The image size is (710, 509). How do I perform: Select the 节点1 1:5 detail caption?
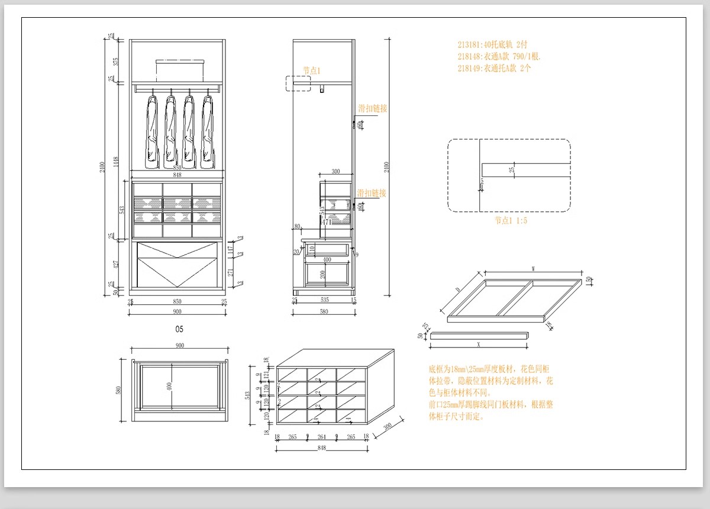[511, 220]
